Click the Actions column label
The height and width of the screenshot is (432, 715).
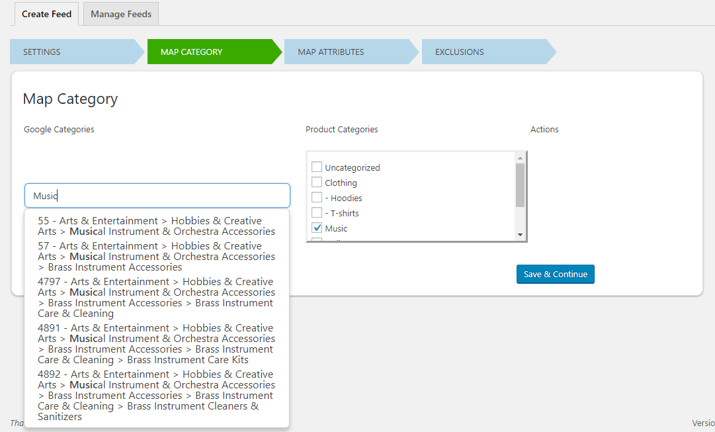pyautogui.click(x=544, y=130)
